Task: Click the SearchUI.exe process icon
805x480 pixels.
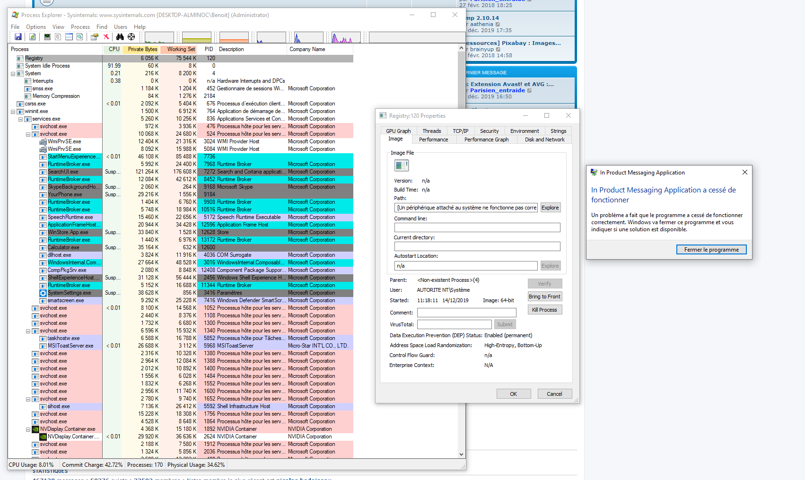Action: tap(43, 172)
